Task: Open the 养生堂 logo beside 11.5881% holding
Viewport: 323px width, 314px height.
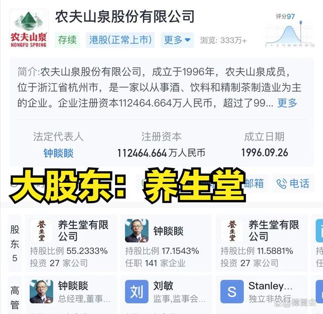Action: pyautogui.click(x=232, y=230)
